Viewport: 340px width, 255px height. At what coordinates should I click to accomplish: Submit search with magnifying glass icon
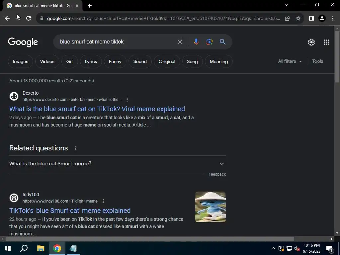pos(223,42)
